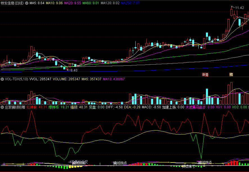249x172 pixels.
Task: Click the XG1: 0.00 label
Action: click(223, 107)
